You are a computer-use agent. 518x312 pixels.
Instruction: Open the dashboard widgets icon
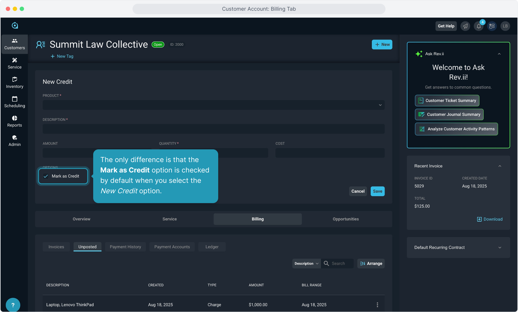(x=492, y=26)
